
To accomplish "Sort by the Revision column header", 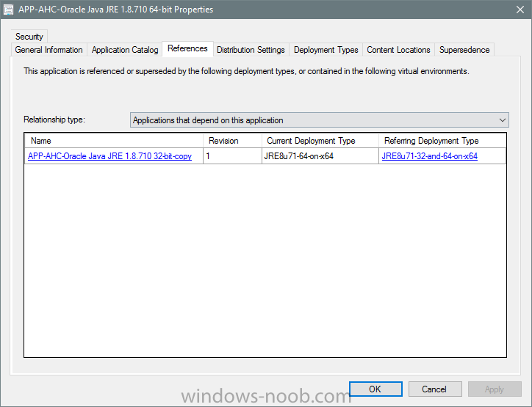I will click(x=232, y=141).
